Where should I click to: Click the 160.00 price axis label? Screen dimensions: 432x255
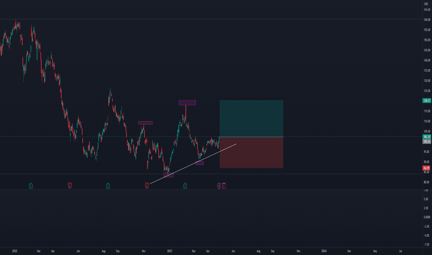[427, 19]
